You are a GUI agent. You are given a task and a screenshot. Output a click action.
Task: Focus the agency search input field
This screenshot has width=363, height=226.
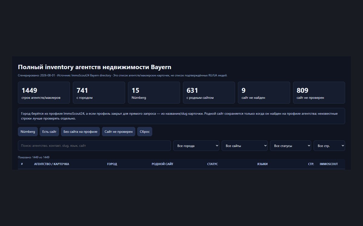coord(94,146)
